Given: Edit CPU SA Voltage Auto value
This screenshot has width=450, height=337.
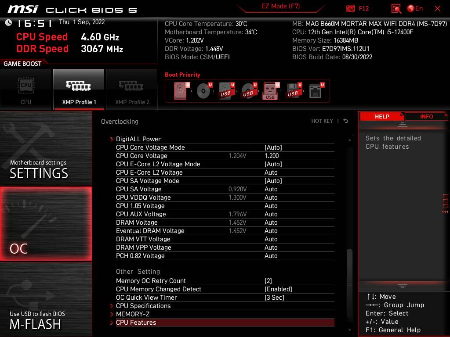Looking at the screenshot, I should click(x=271, y=189).
